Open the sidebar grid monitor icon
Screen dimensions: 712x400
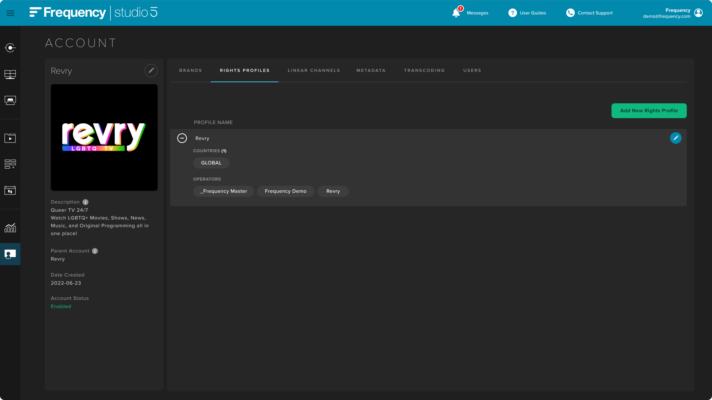click(x=10, y=74)
